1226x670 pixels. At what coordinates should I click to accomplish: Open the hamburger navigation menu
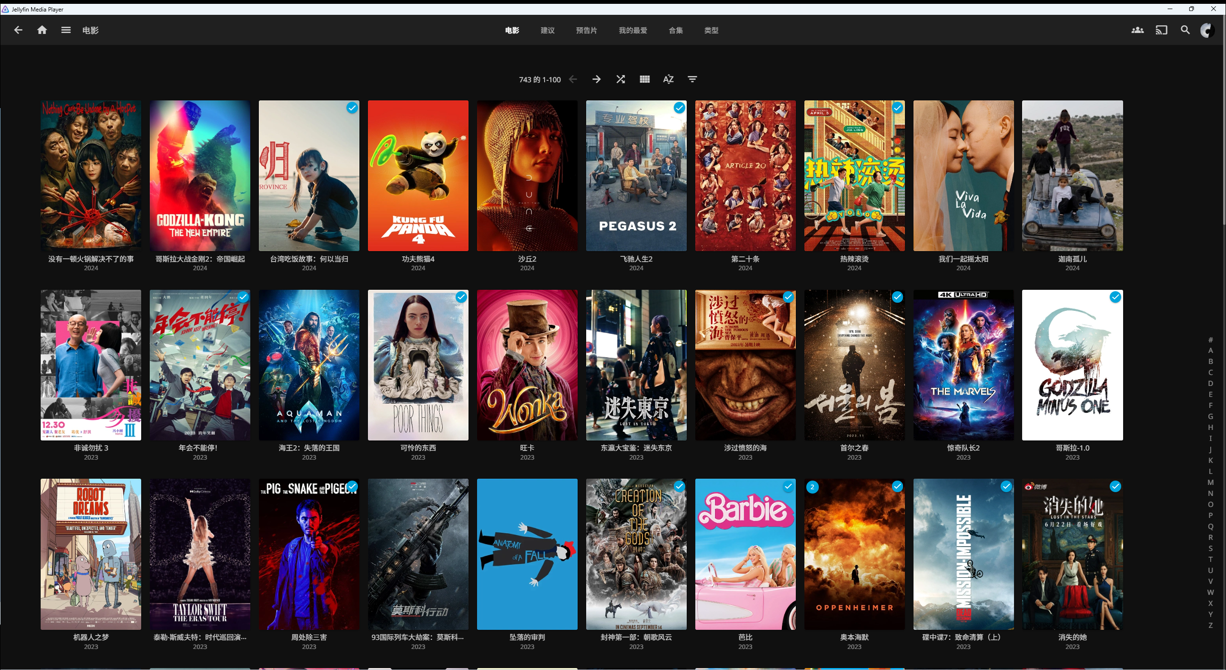point(66,30)
